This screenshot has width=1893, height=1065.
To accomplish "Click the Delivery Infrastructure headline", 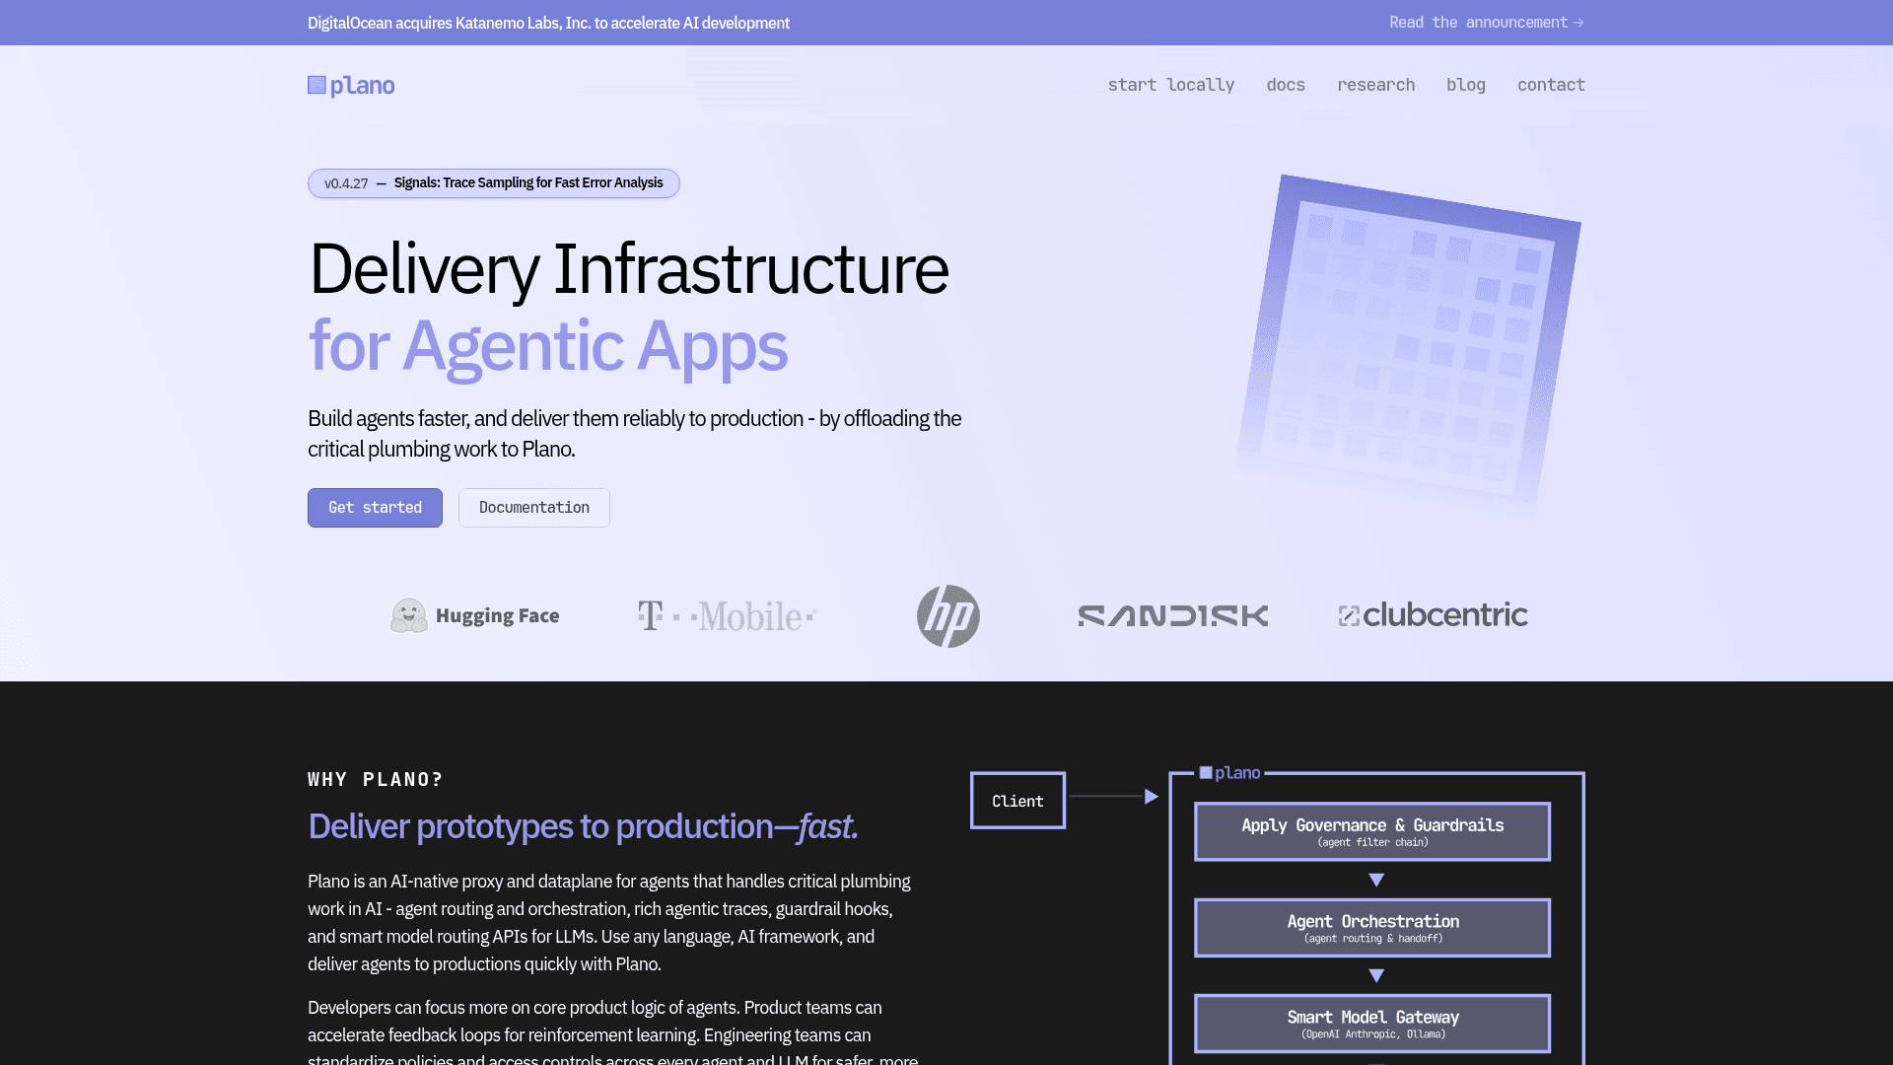I will 628,269.
